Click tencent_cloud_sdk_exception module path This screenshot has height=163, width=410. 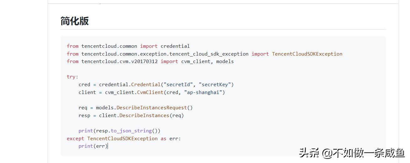click(209, 54)
